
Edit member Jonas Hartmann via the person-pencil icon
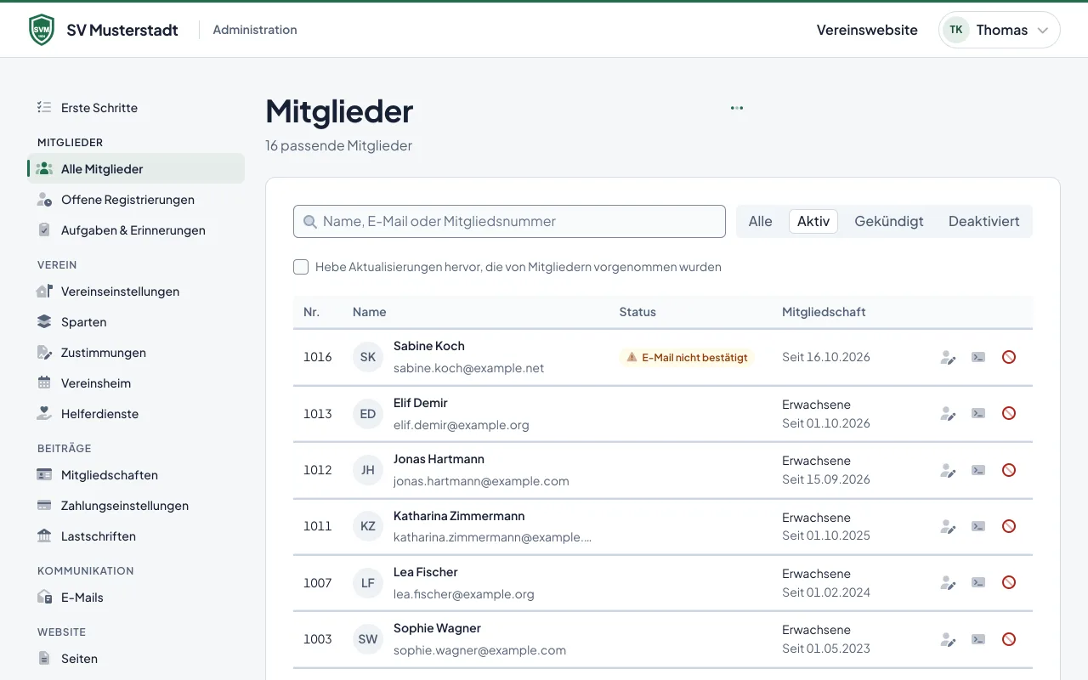click(949, 470)
